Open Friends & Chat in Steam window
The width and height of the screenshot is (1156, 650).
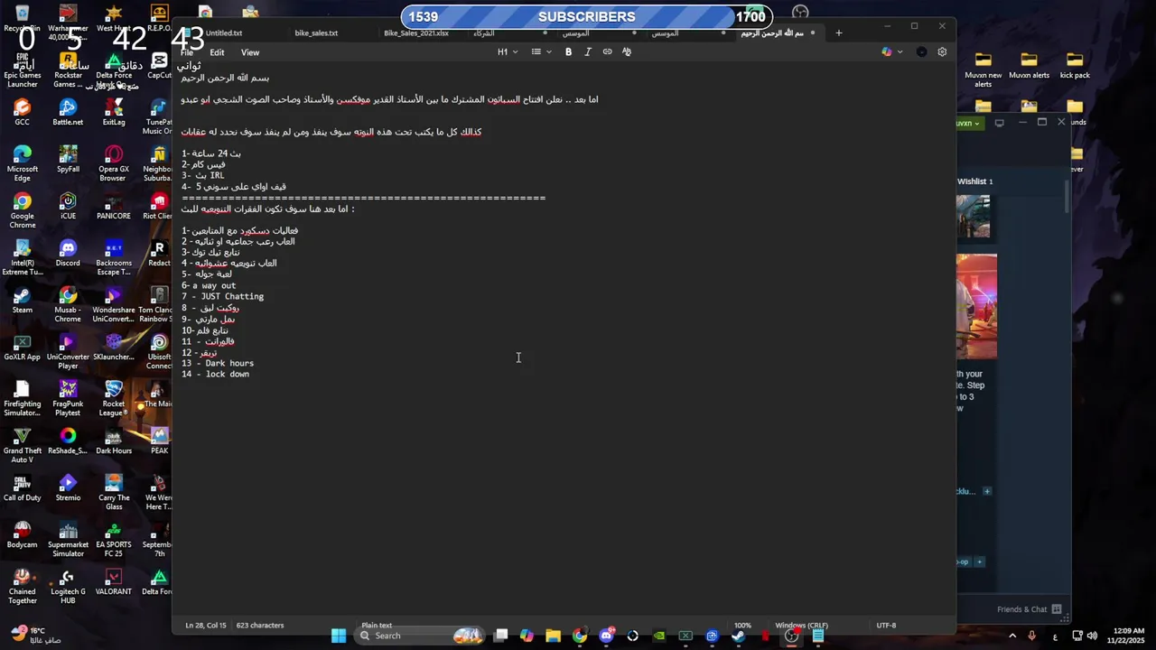[x=1030, y=609]
